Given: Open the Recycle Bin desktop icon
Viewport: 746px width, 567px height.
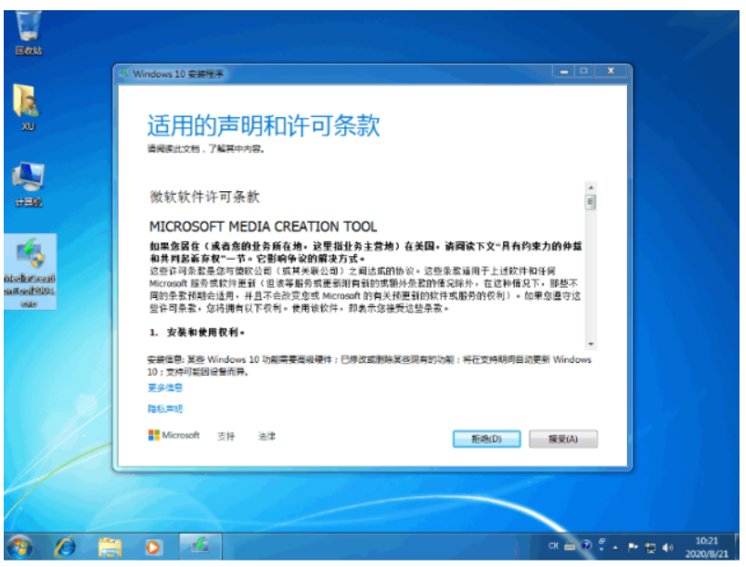Looking at the screenshot, I should pyautogui.click(x=29, y=26).
